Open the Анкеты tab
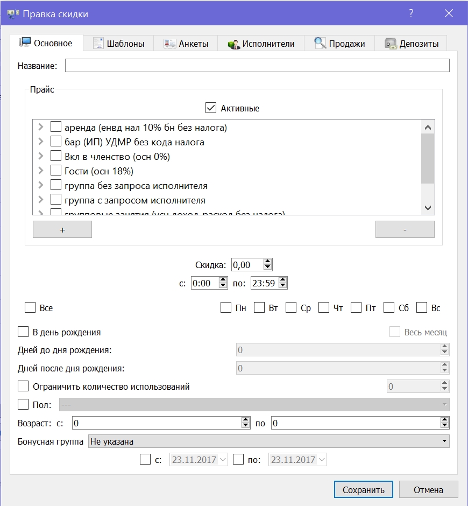Screen dimensions: 468x506 click(x=186, y=43)
